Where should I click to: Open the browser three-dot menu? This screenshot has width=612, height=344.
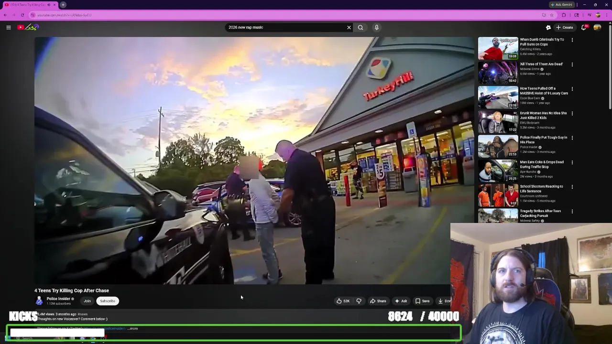[x=608, y=15]
